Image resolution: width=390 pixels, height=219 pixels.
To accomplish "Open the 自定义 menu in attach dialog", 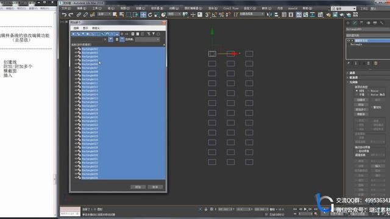I will pyautogui.click(x=96, y=28).
